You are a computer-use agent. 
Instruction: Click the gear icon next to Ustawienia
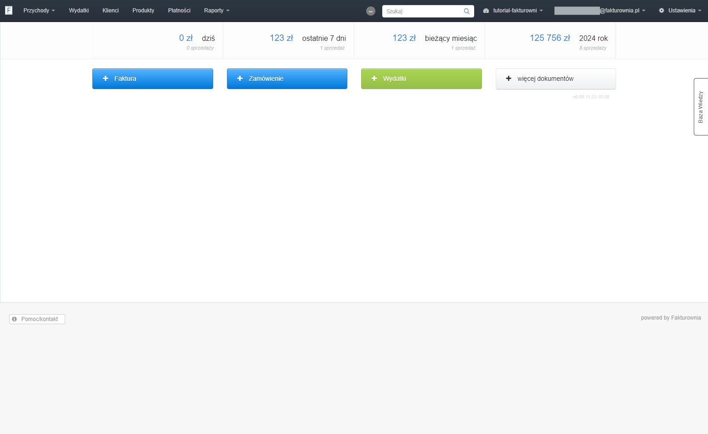pos(662,11)
